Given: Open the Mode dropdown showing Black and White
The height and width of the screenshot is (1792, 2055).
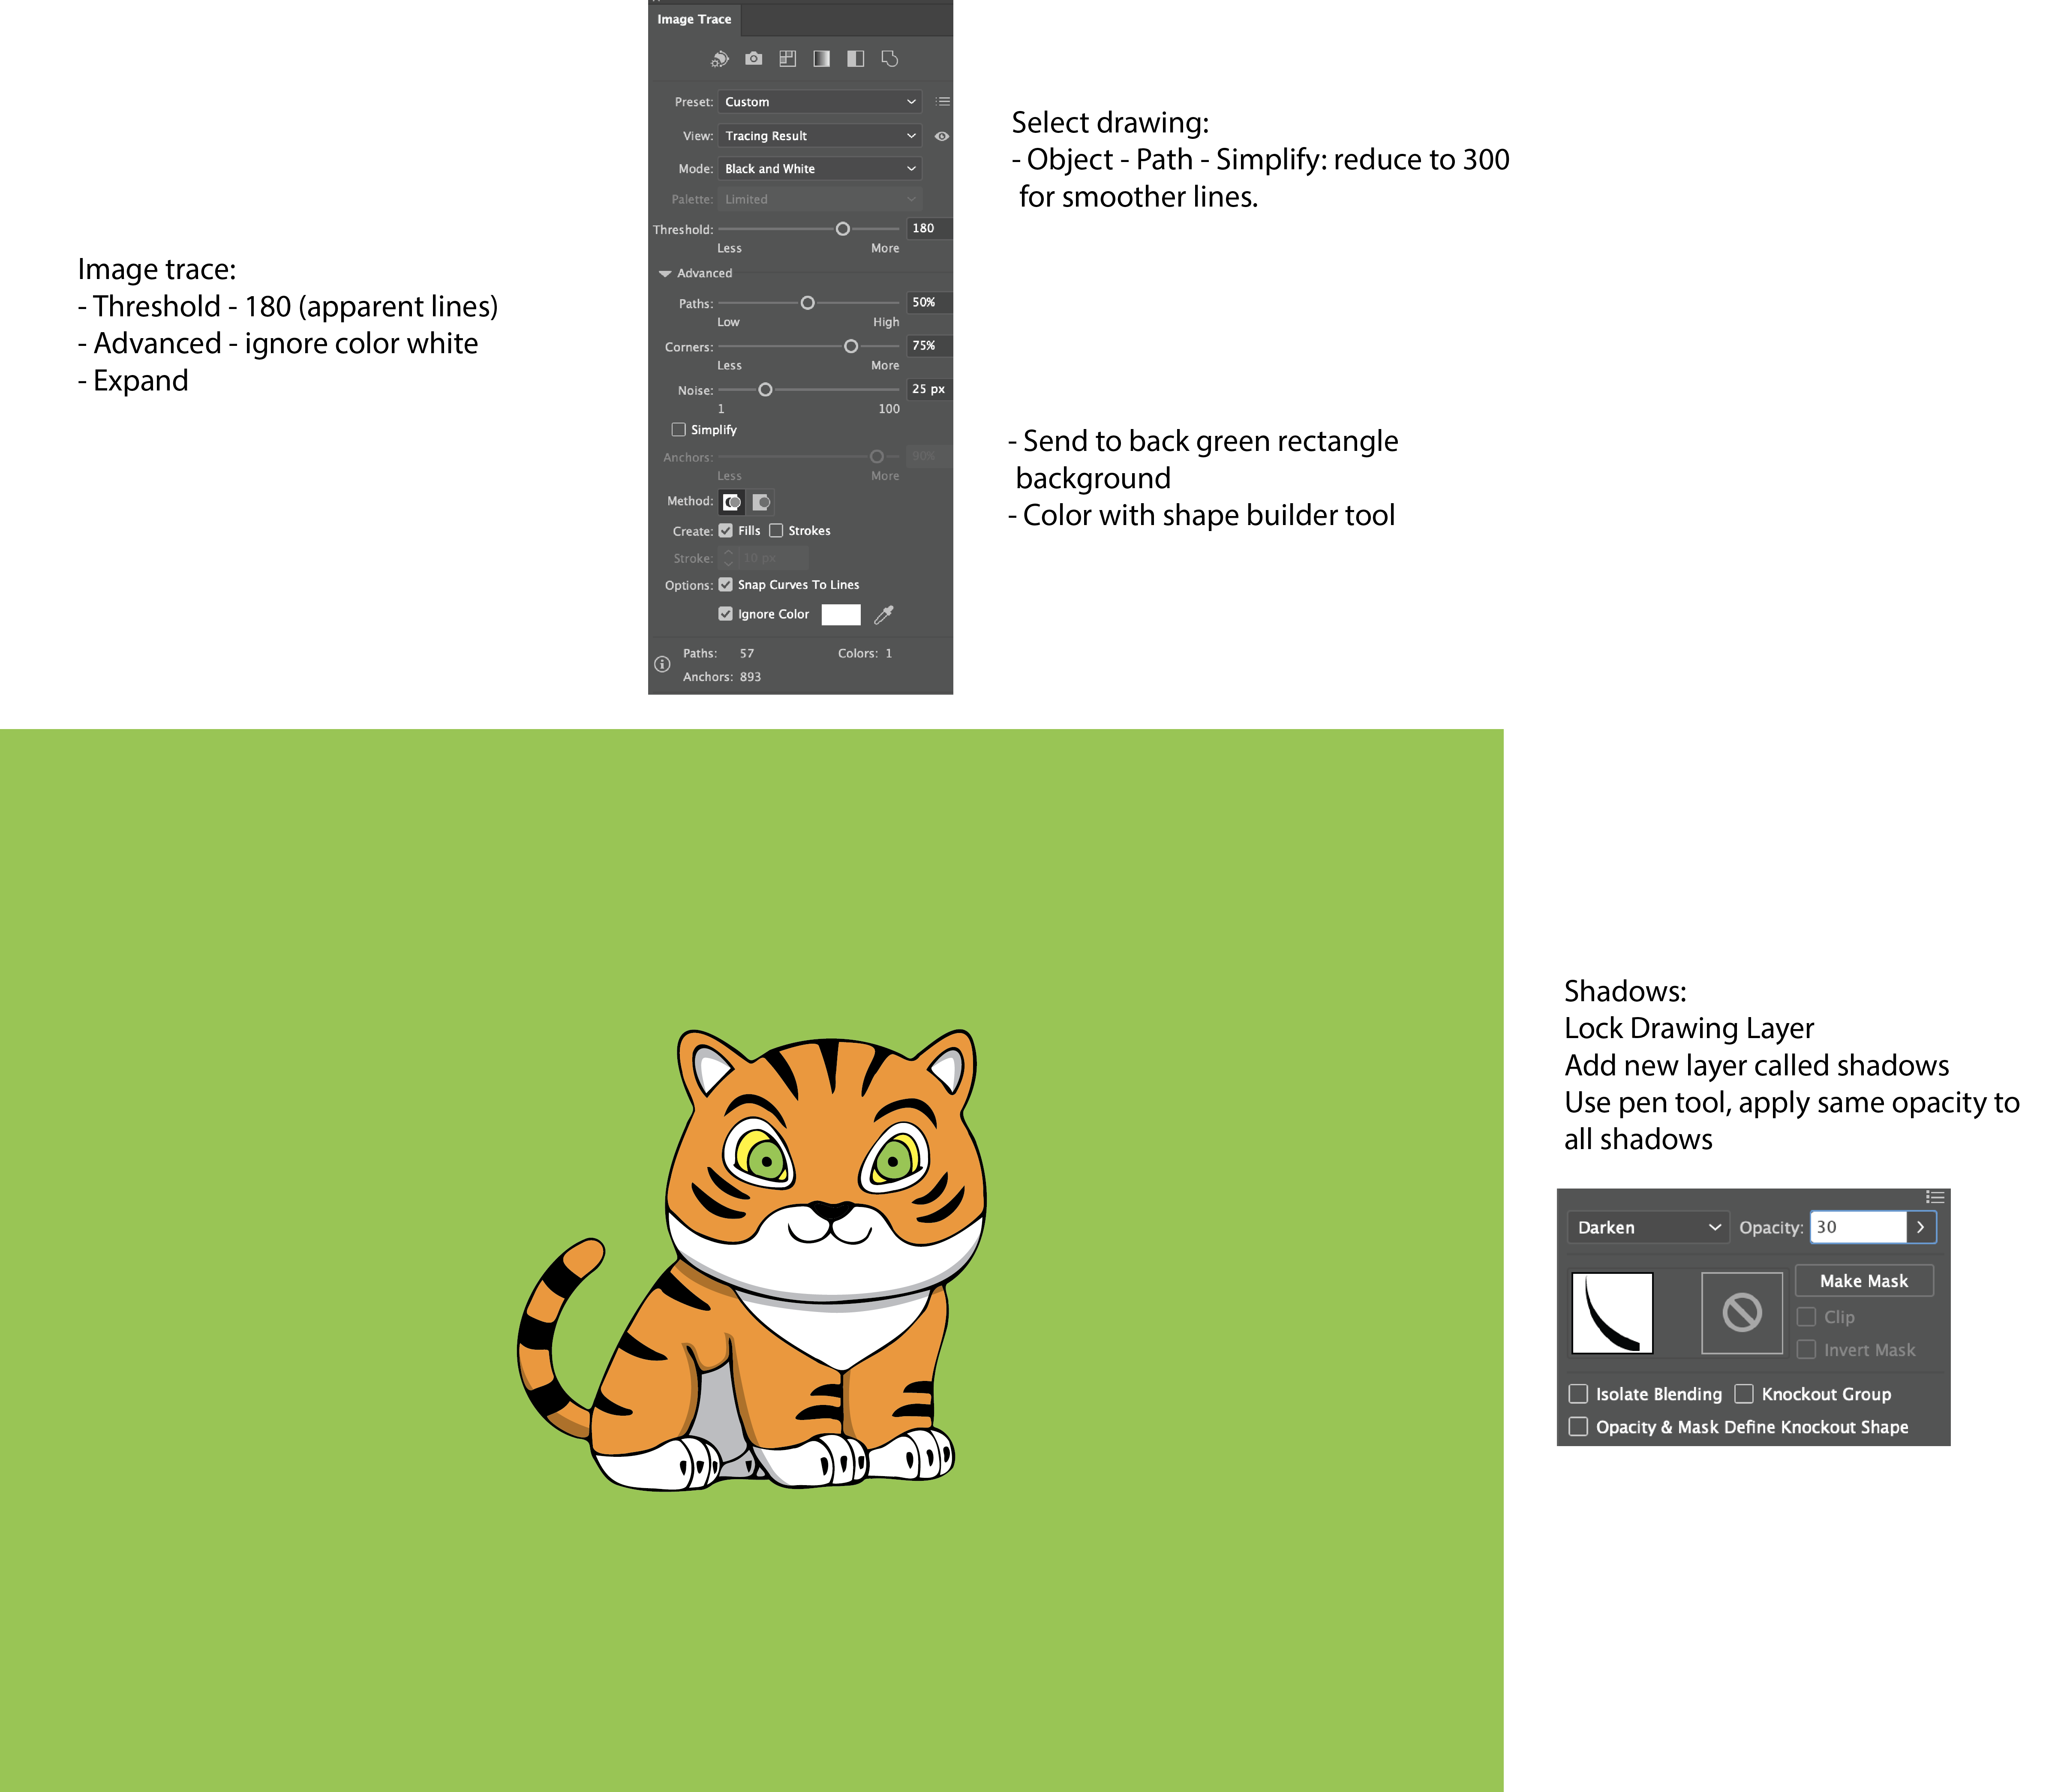Looking at the screenshot, I should point(820,169).
